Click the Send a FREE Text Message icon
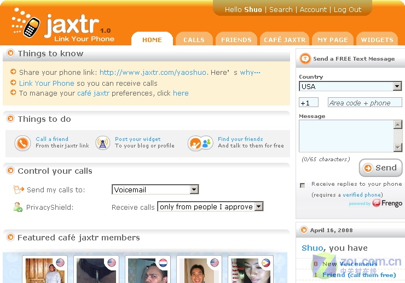The width and height of the screenshot is (405, 283). (x=305, y=58)
